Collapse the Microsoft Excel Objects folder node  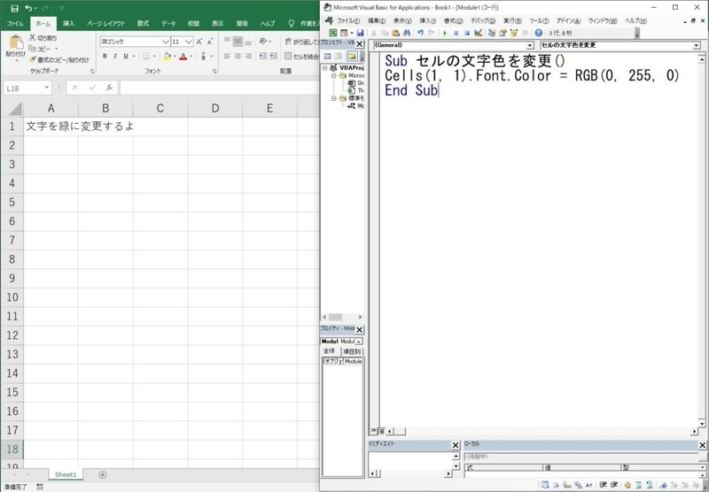tap(334, 75)
